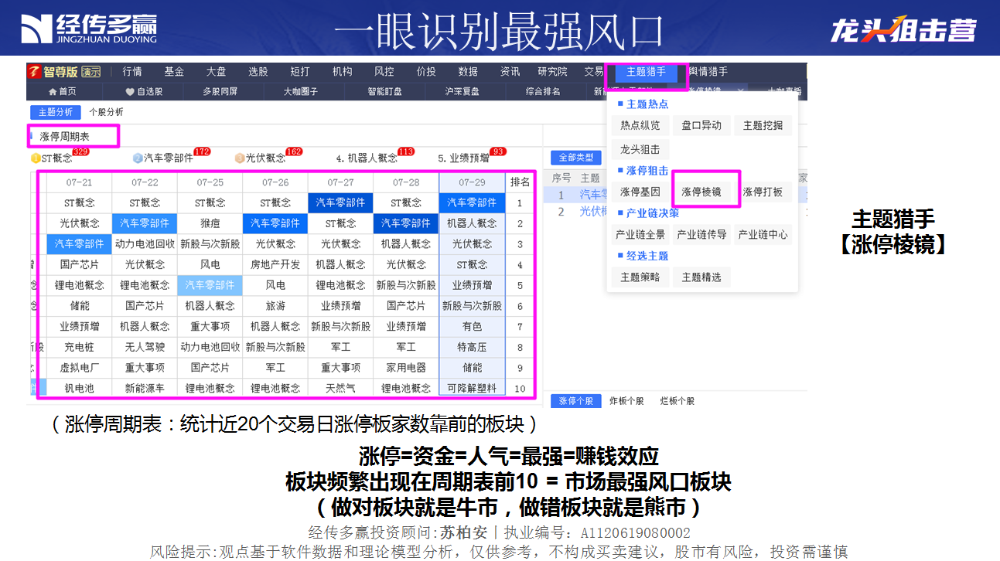Viewport: 1000px width, 561px height.
Task: Click 猴痘 cell under 07-25
Action: point(210,223)
